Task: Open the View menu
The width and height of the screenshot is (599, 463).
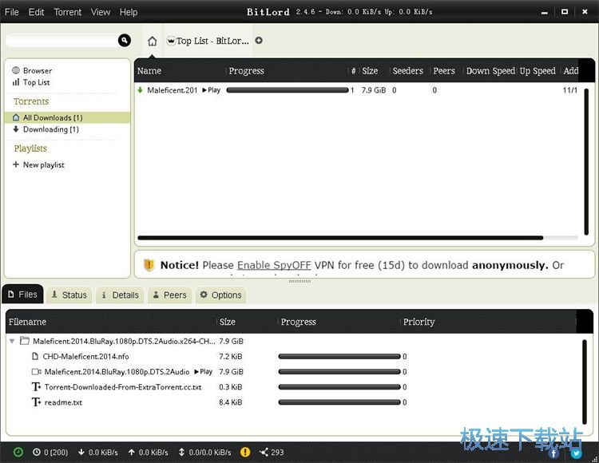Action: [x=101, y=12]
